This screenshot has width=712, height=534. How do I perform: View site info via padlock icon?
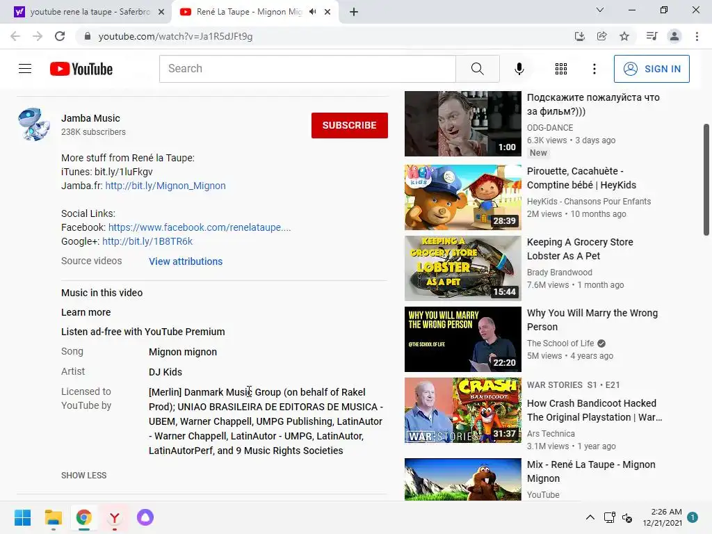point(88,36)
